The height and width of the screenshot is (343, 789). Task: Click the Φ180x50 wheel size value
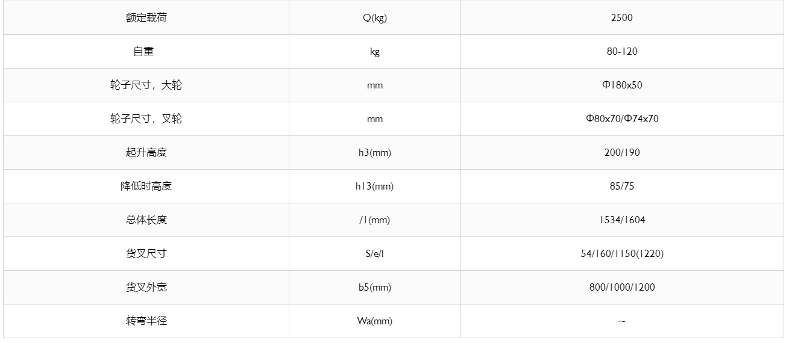tap(622, 85)
